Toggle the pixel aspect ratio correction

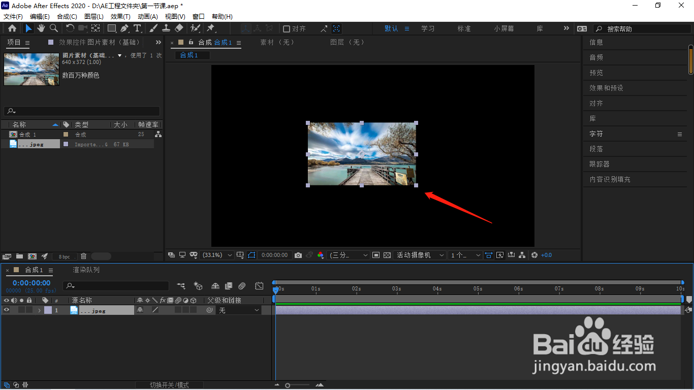tap(489, 255)
